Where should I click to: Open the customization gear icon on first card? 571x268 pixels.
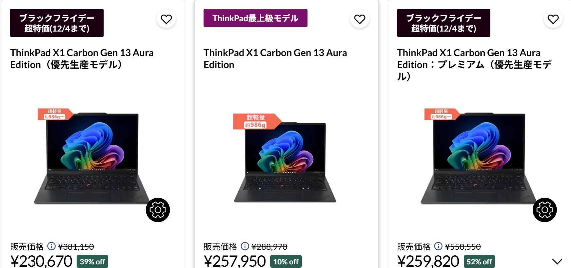tap(158, 210)
